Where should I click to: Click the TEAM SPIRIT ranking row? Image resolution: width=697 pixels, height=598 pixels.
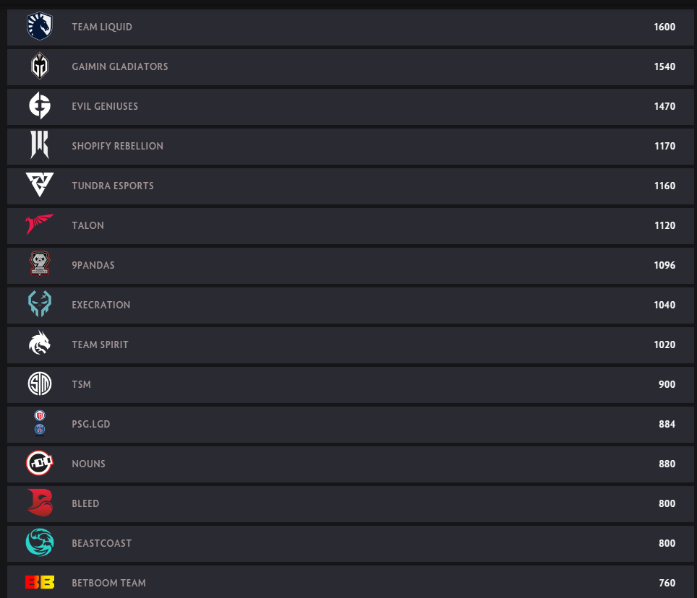pyautogui.click(x=350, y=345)
